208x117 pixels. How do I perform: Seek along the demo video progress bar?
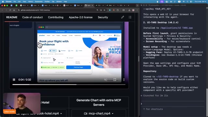69,84
